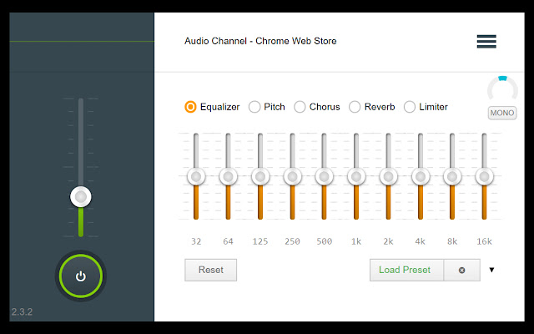The height and width of the screenshot is (334, 534).
Task: Click the master volume slider knob
Action: pyautogui.click(x=80, y=197)
